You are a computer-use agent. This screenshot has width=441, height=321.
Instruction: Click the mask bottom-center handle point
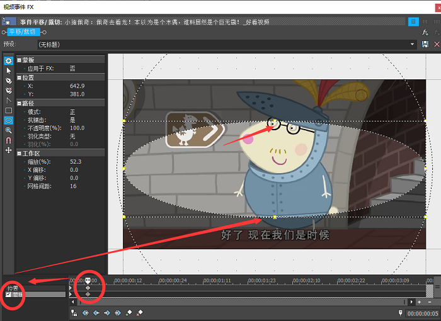pyautogui.click(x=275, y=217)
